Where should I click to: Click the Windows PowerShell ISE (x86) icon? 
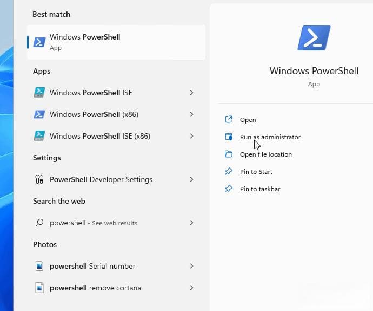click(39, 136)
